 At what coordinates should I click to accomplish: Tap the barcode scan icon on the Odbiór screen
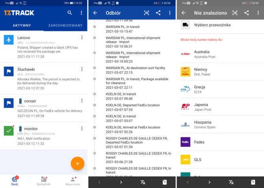click(147, 13)
